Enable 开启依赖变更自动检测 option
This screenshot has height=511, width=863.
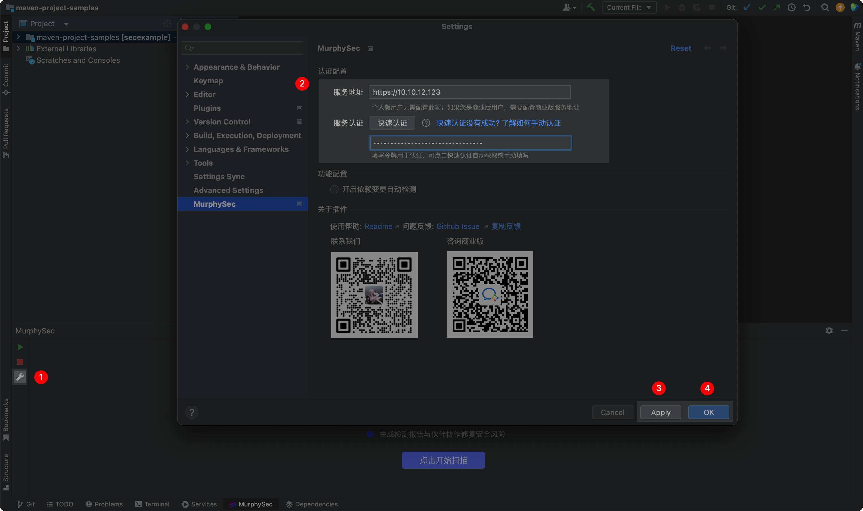(x=334, y=189)
